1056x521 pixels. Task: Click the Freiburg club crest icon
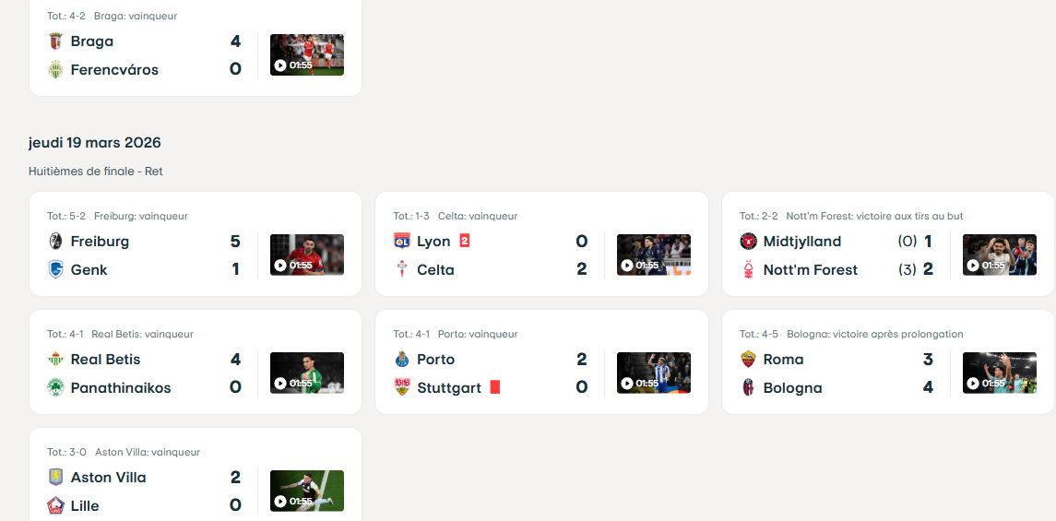[x=55, y=242]
